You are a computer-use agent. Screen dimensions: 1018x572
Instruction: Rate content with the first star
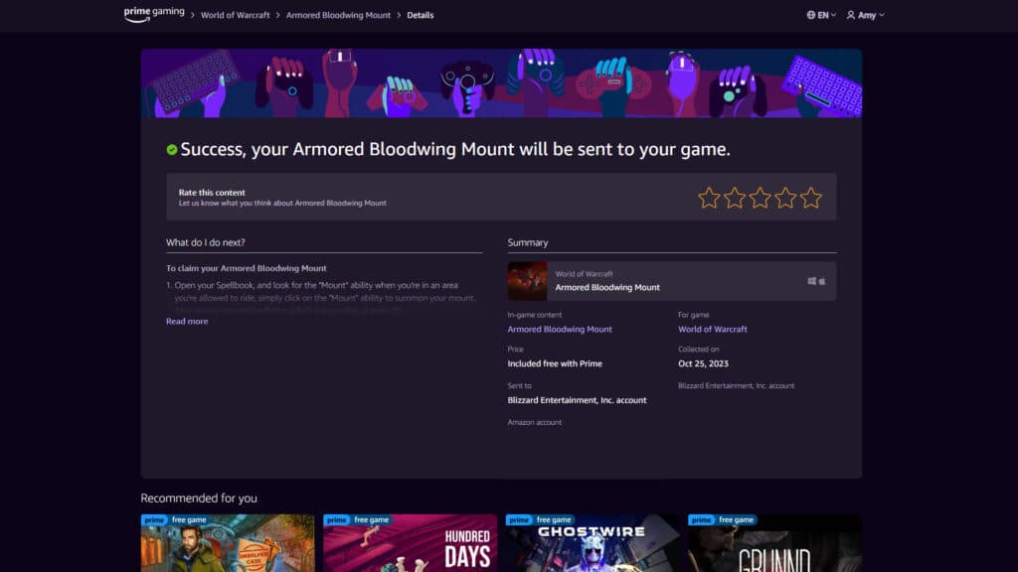[709, 198]
